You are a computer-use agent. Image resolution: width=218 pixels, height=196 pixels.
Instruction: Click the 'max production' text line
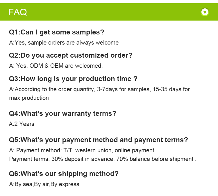[x=29, y=98]
